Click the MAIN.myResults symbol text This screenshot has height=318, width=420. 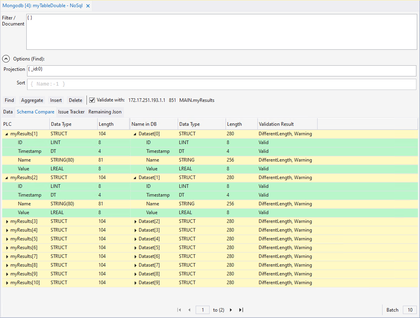point(197,100)
